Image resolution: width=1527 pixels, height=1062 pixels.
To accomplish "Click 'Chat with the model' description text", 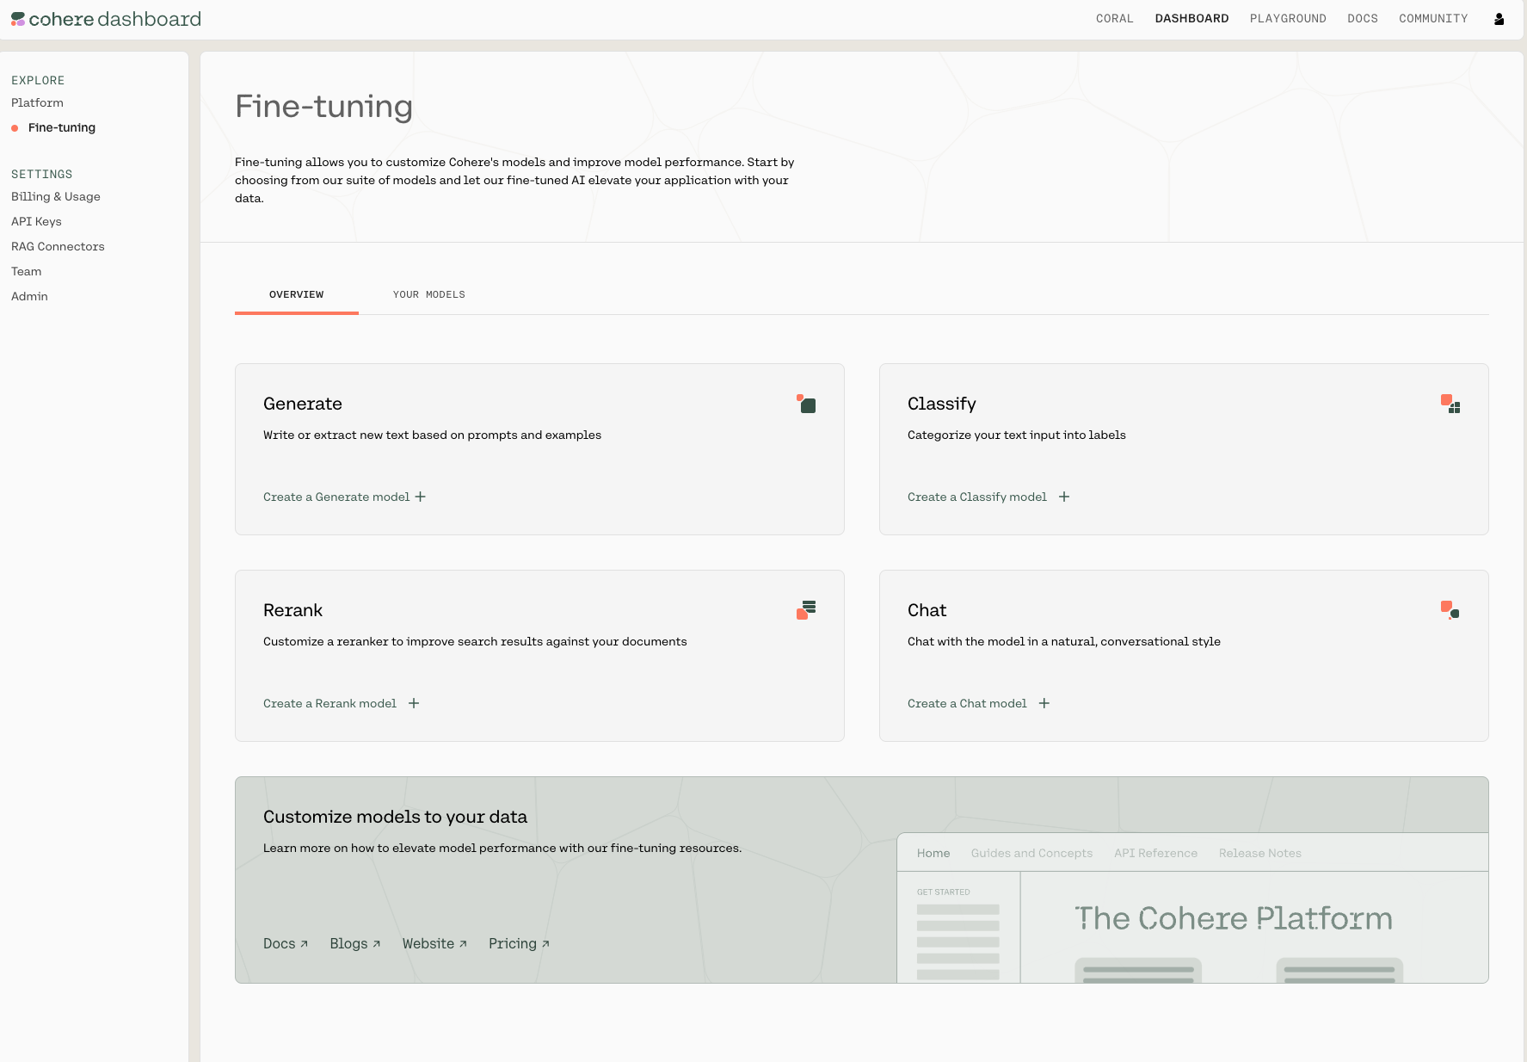I will pyautogui.click(x=1064, y=641).
